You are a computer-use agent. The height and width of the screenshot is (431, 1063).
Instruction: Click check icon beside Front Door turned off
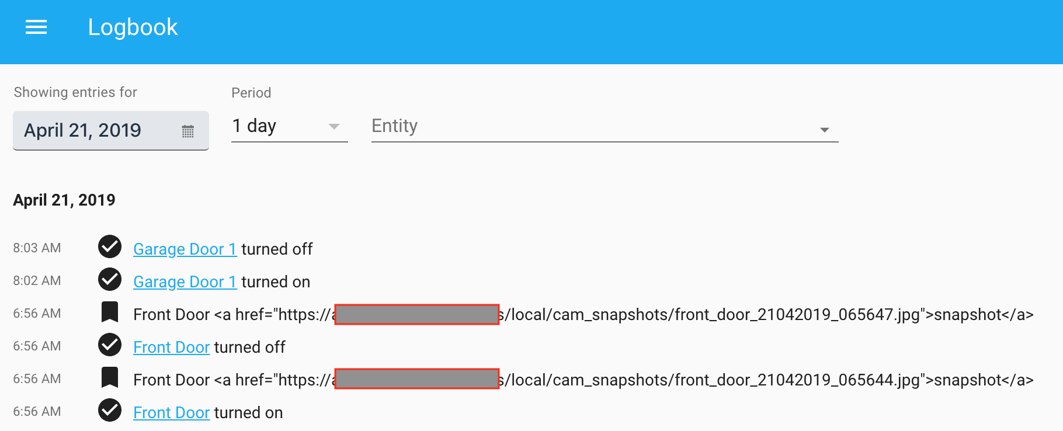coord(110,345)
